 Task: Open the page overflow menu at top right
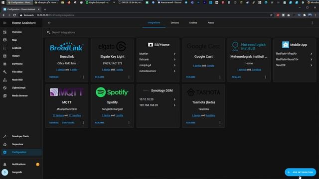[x=312, y=23]
